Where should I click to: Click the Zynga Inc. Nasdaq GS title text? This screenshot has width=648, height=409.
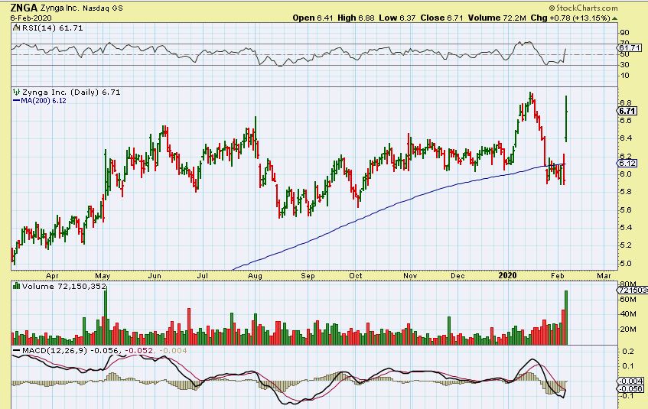tap(82, 8)
